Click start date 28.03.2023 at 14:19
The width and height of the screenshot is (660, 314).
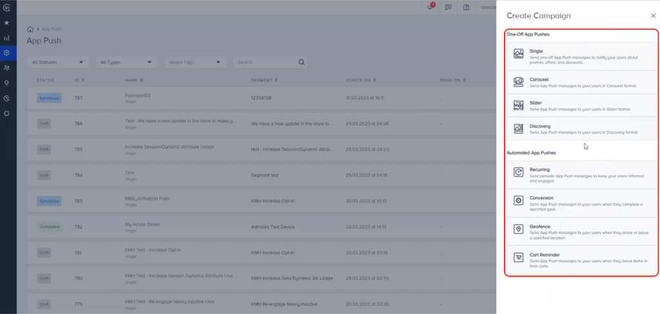[366, 227]
